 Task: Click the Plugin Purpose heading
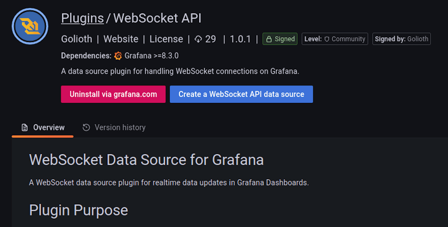tap(78, 210)
